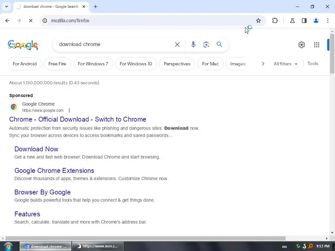The width and height of the screenshot is (335, 251).
Task: Open Chrome - Official Download link
Action: (x=78, y=119)
